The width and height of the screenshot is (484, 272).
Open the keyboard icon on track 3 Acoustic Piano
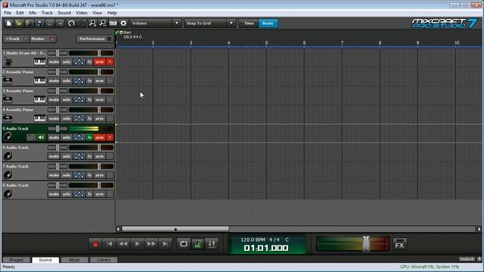click(x=40, y=100)
